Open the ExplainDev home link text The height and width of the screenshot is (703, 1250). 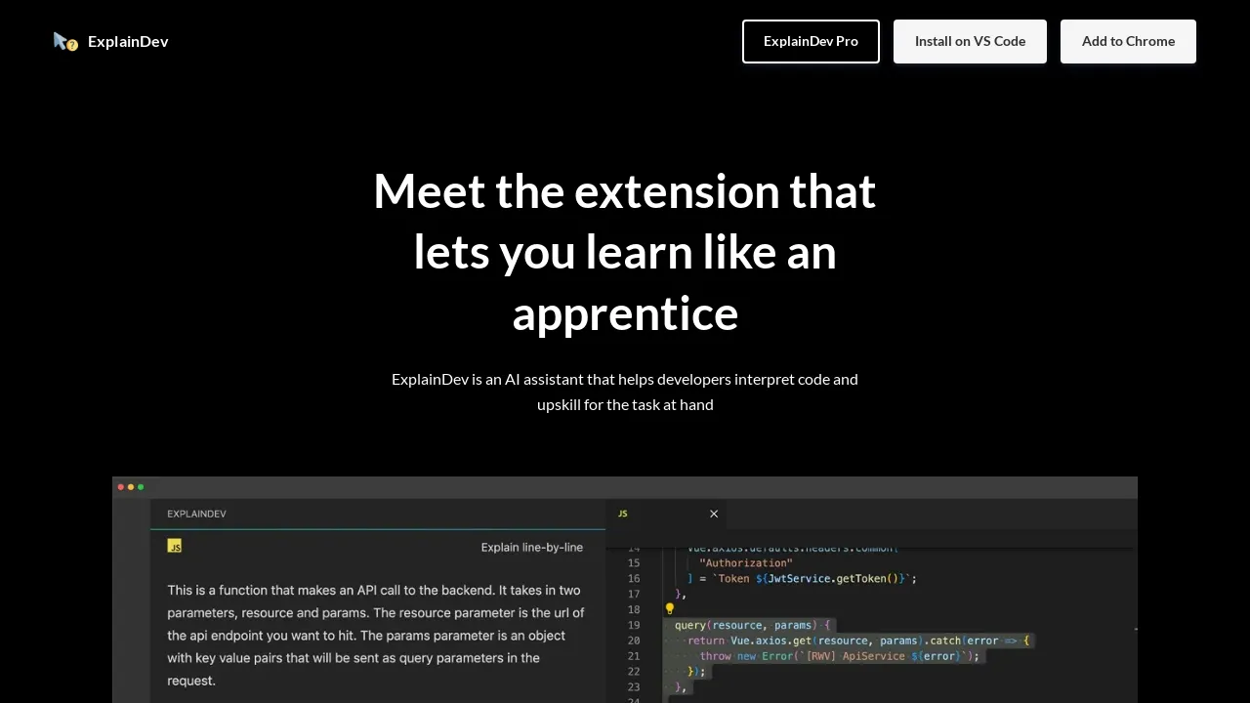point(128,41)
